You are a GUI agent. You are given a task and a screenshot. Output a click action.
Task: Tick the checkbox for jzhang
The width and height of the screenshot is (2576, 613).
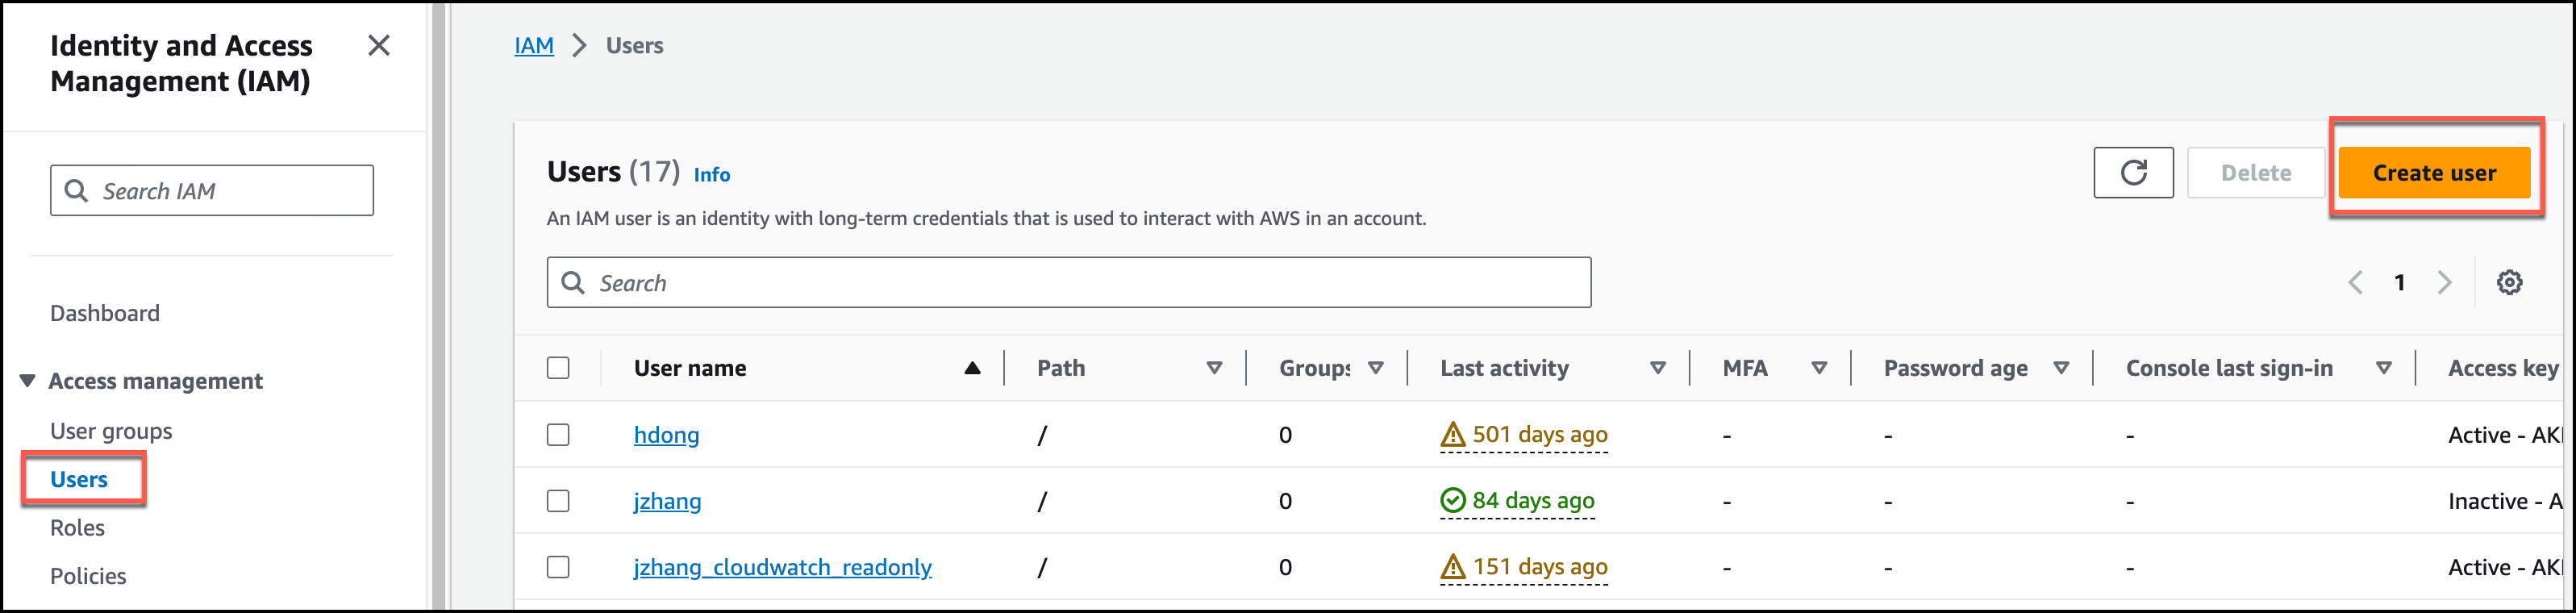[558, 501]
